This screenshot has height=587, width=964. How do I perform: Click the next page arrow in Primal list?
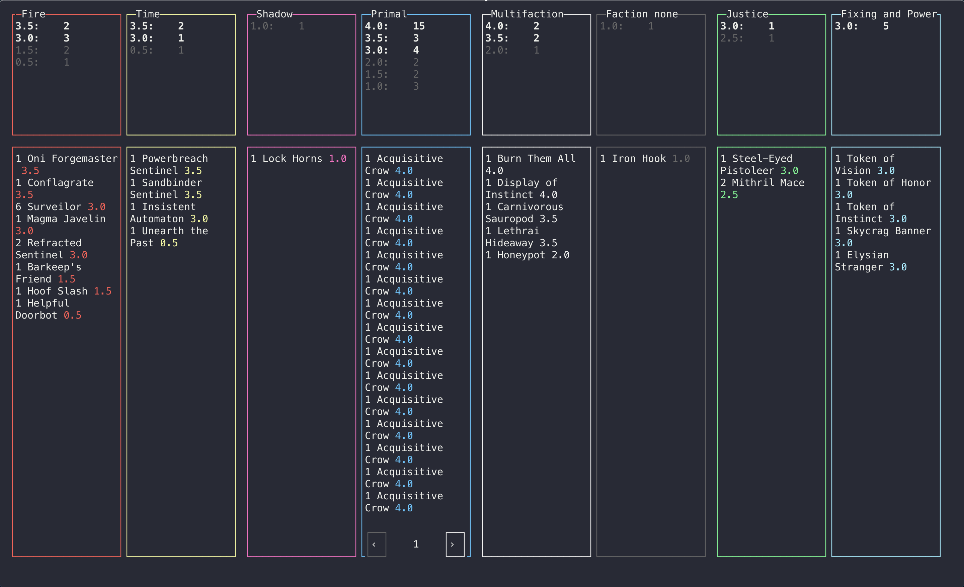[x=455, y=544]
